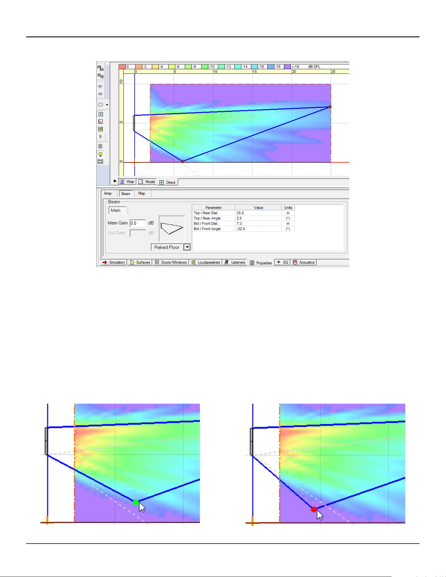The height and width of the screenshot is (577, 446).
Task: Open the EQ bottom tab
Action: pyautogui.click(x=282, y=262)
